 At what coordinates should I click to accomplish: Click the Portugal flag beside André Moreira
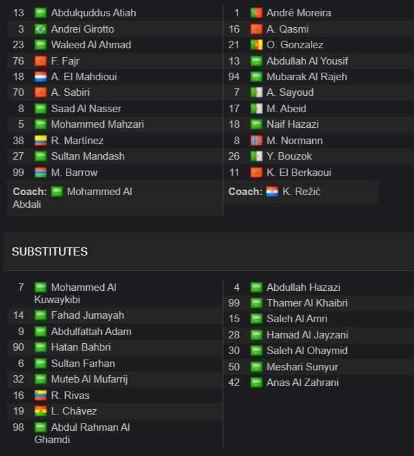click(x=257, y=13)
